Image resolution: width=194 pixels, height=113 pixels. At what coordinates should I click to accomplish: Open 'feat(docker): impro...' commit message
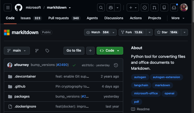(72, 106)
